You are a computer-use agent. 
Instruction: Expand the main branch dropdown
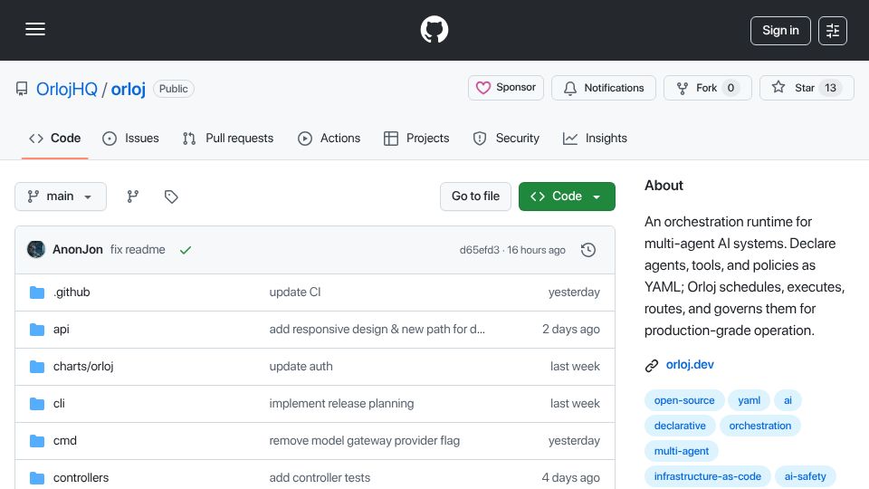coord(61,197)
